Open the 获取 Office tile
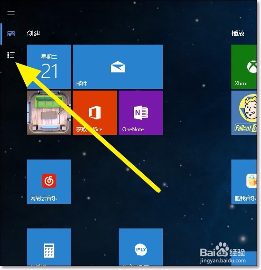Image resolution: width=261 pixels, height=270 pixels. [95, 113]
